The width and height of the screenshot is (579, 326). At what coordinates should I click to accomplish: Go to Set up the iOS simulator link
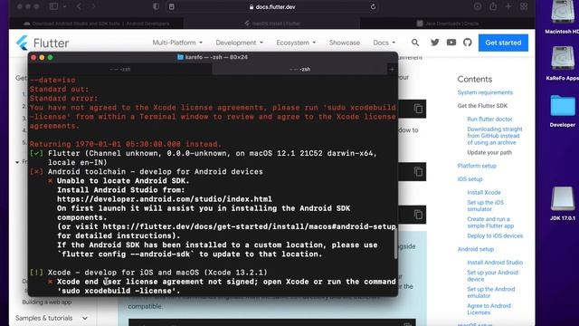click(x=485, y=206)
